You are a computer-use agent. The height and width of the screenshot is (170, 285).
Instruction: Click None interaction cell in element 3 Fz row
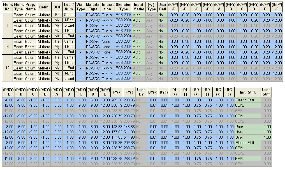(x=108, y=41)
